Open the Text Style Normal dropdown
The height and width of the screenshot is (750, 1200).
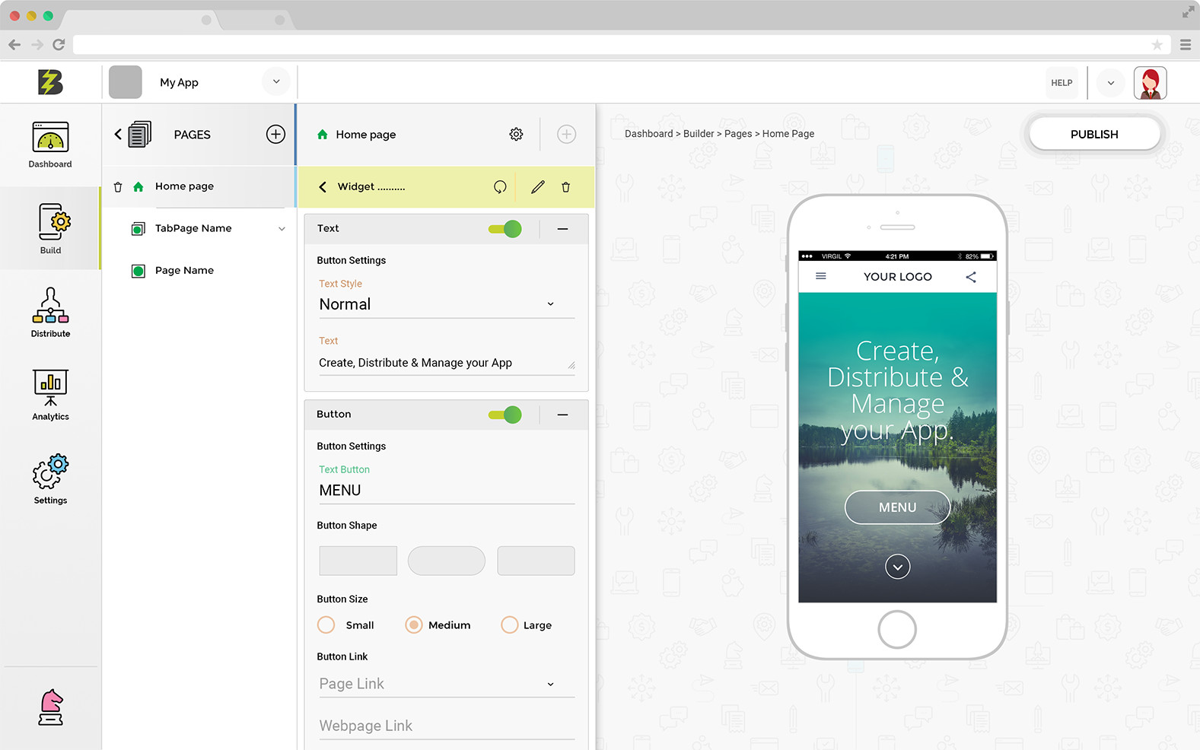[x=447, y=304]
